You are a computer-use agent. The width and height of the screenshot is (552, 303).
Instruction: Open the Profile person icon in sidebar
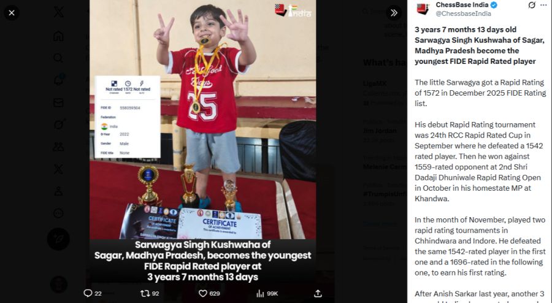58,191
